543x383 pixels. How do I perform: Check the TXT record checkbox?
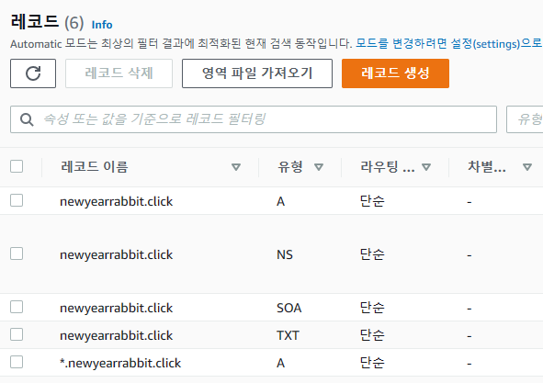click(17, 334)
